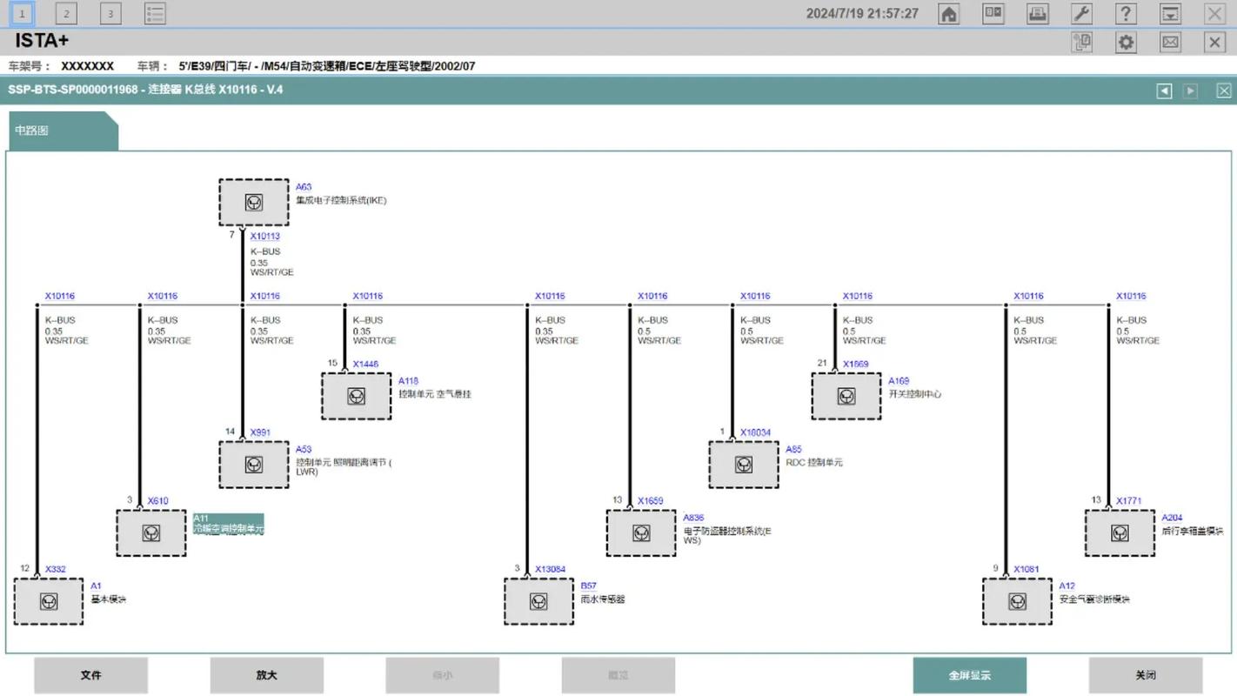Open the X332 connector link

tap(56, 570)
